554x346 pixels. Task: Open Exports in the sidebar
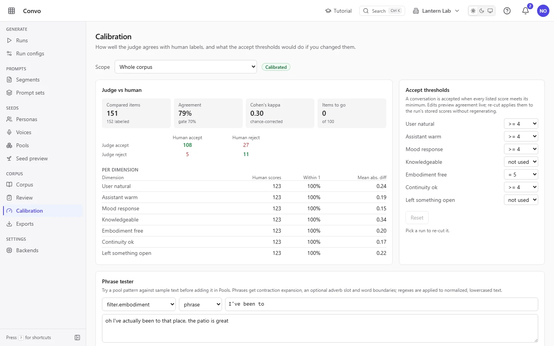(43, 224)
